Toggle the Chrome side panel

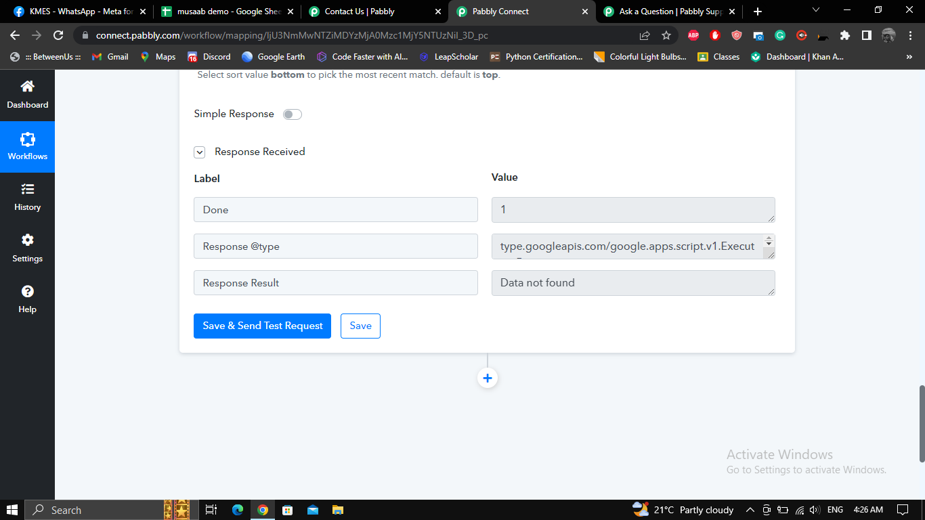point(866,35)
